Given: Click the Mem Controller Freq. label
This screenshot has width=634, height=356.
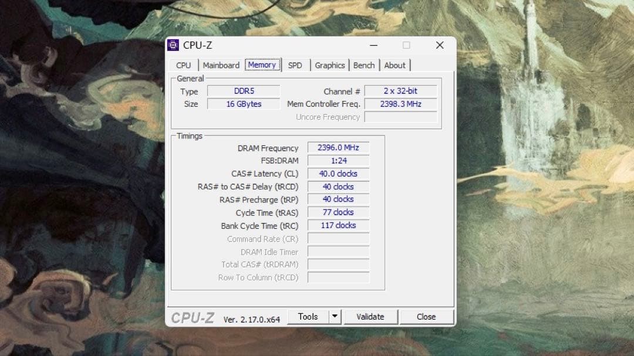Looking at the screenshot, I should pos(323,104).
